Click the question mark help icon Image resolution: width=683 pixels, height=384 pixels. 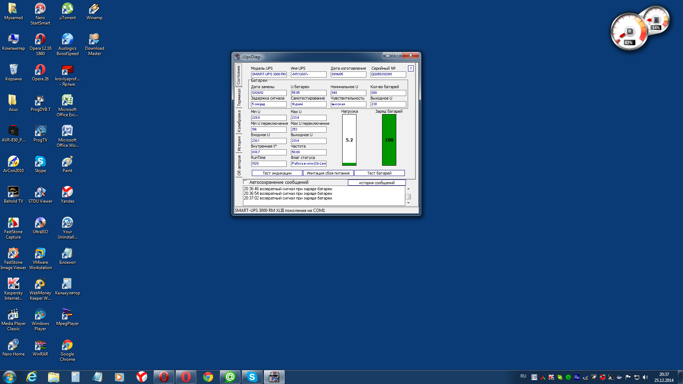411,69
